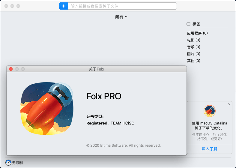Dismiss the macOS Catalina notice panel

[x=229, y=104]
